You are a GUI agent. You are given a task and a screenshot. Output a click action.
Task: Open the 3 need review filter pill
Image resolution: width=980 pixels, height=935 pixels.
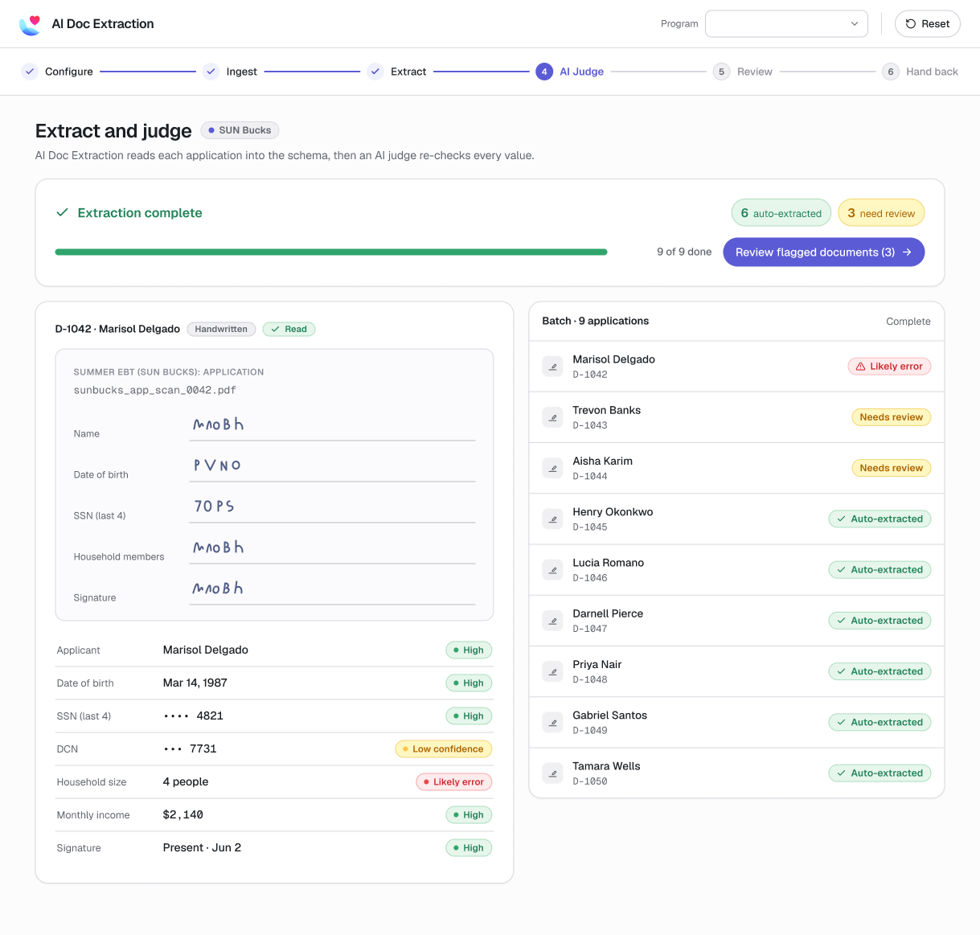coord(881,213)
